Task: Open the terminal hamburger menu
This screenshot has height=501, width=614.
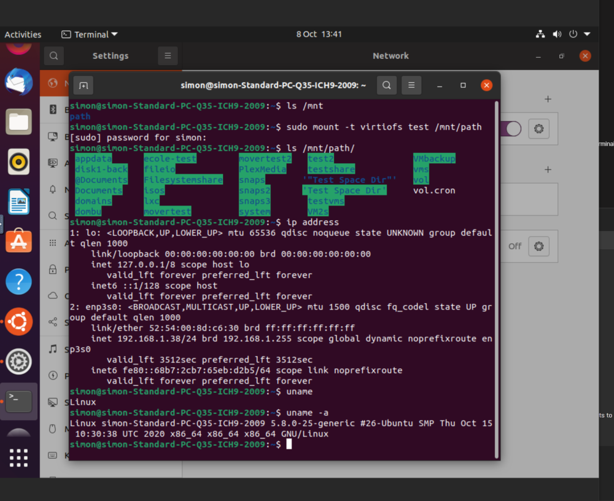Action: 411,85
